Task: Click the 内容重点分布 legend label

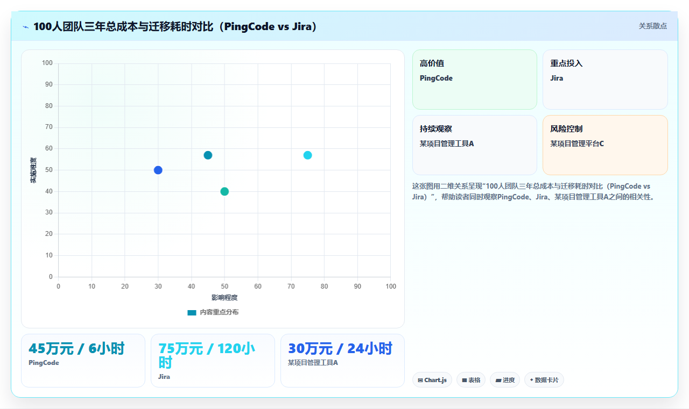Action: click(x=219, y=312)
